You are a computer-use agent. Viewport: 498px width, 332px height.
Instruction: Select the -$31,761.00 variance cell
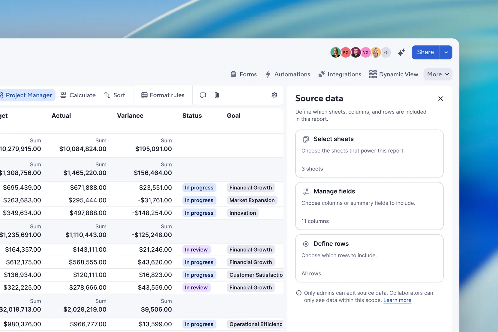(155, 200)
